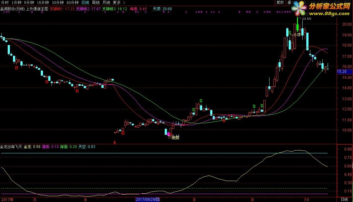Select the 海面: 0.20 readout

tap(68, 147)
